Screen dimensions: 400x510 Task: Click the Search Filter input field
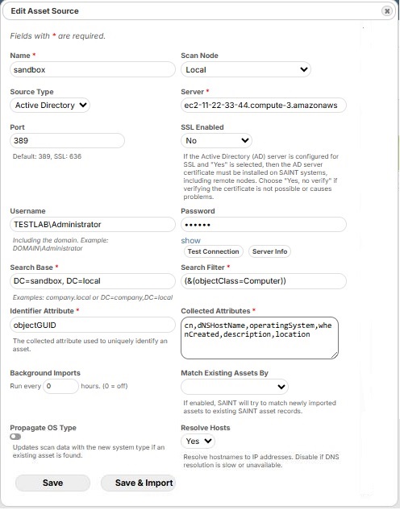[x=264, y=281]
